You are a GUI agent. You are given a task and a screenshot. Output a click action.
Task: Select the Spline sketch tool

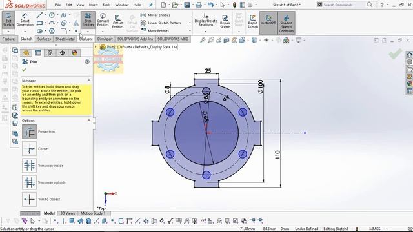click(64, 15)
